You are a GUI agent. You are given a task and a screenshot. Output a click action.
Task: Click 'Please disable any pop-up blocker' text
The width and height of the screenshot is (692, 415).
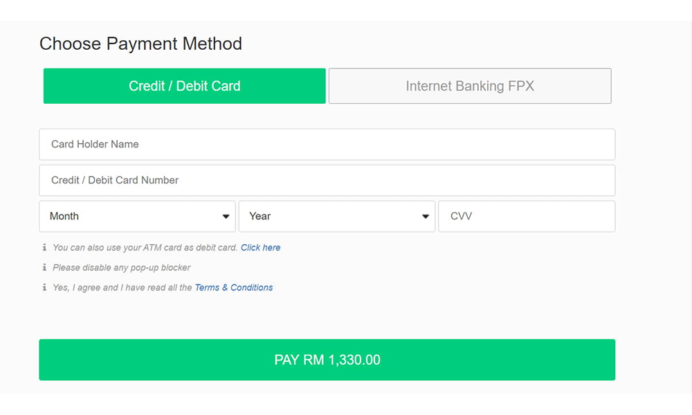(x=121, y=268)
